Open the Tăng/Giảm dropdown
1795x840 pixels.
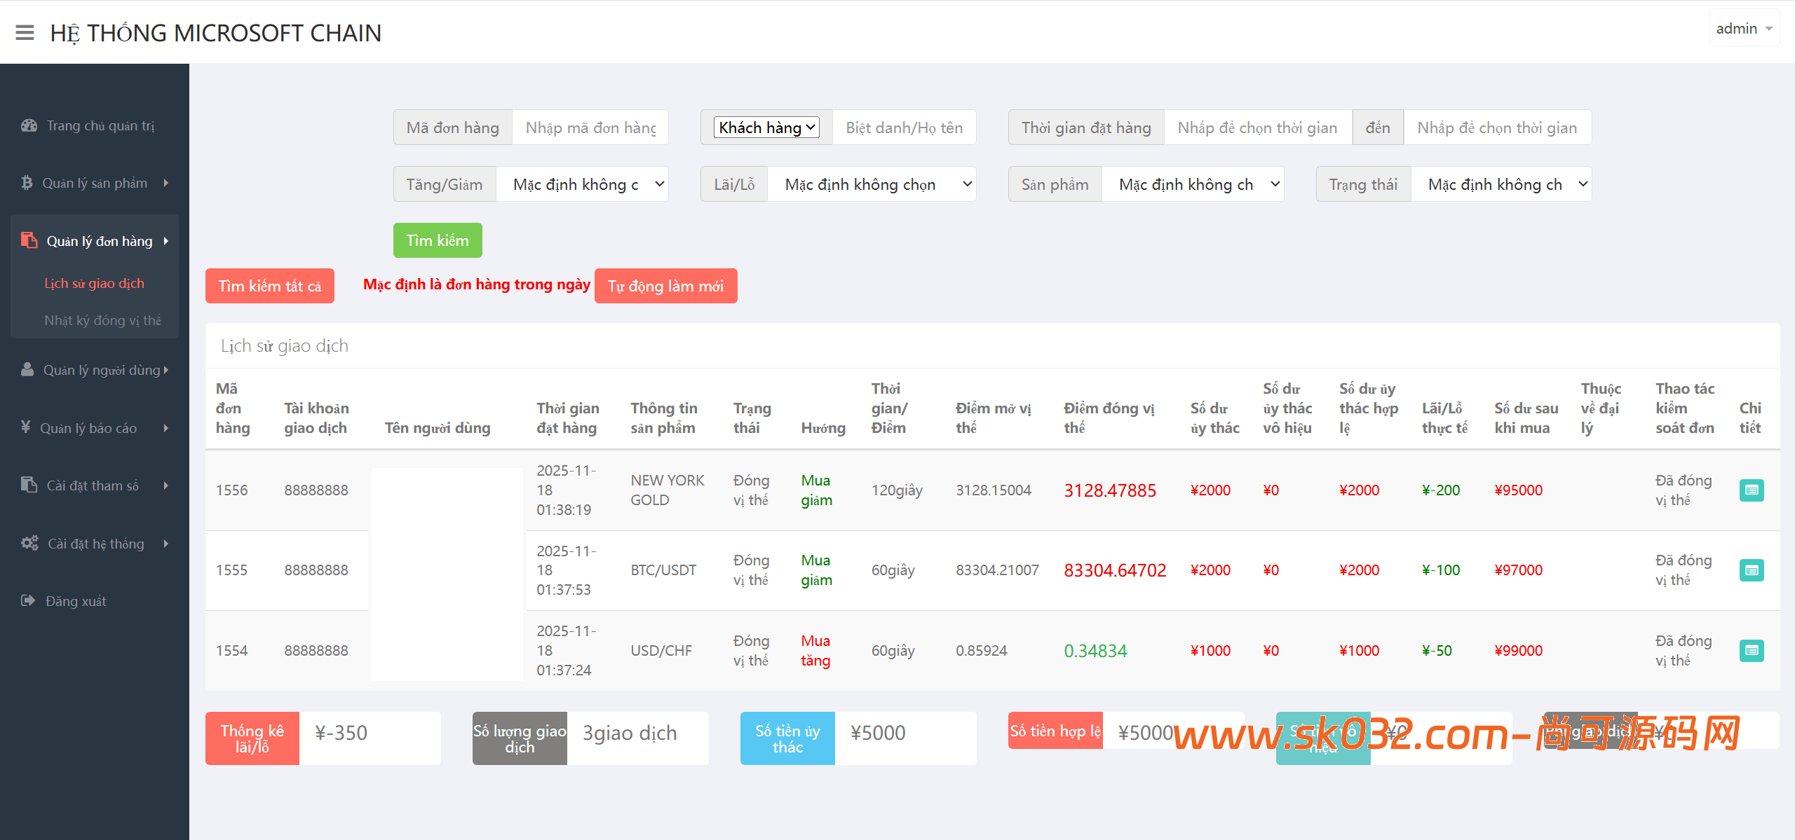tap(582, 184)
